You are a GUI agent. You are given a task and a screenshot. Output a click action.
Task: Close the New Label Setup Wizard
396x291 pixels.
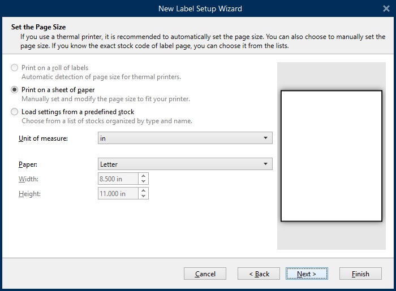386,8
